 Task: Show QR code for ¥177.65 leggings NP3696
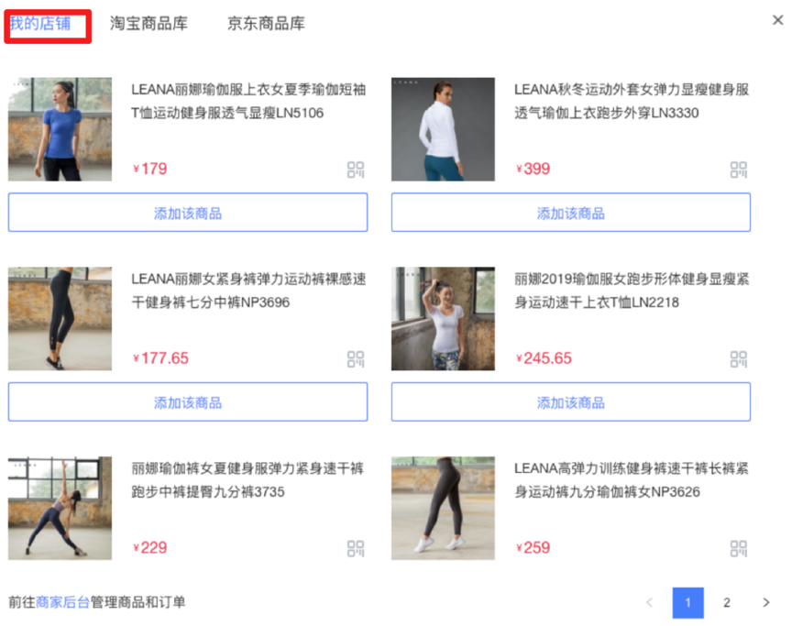pyautogui.click(x=356, y=359)
